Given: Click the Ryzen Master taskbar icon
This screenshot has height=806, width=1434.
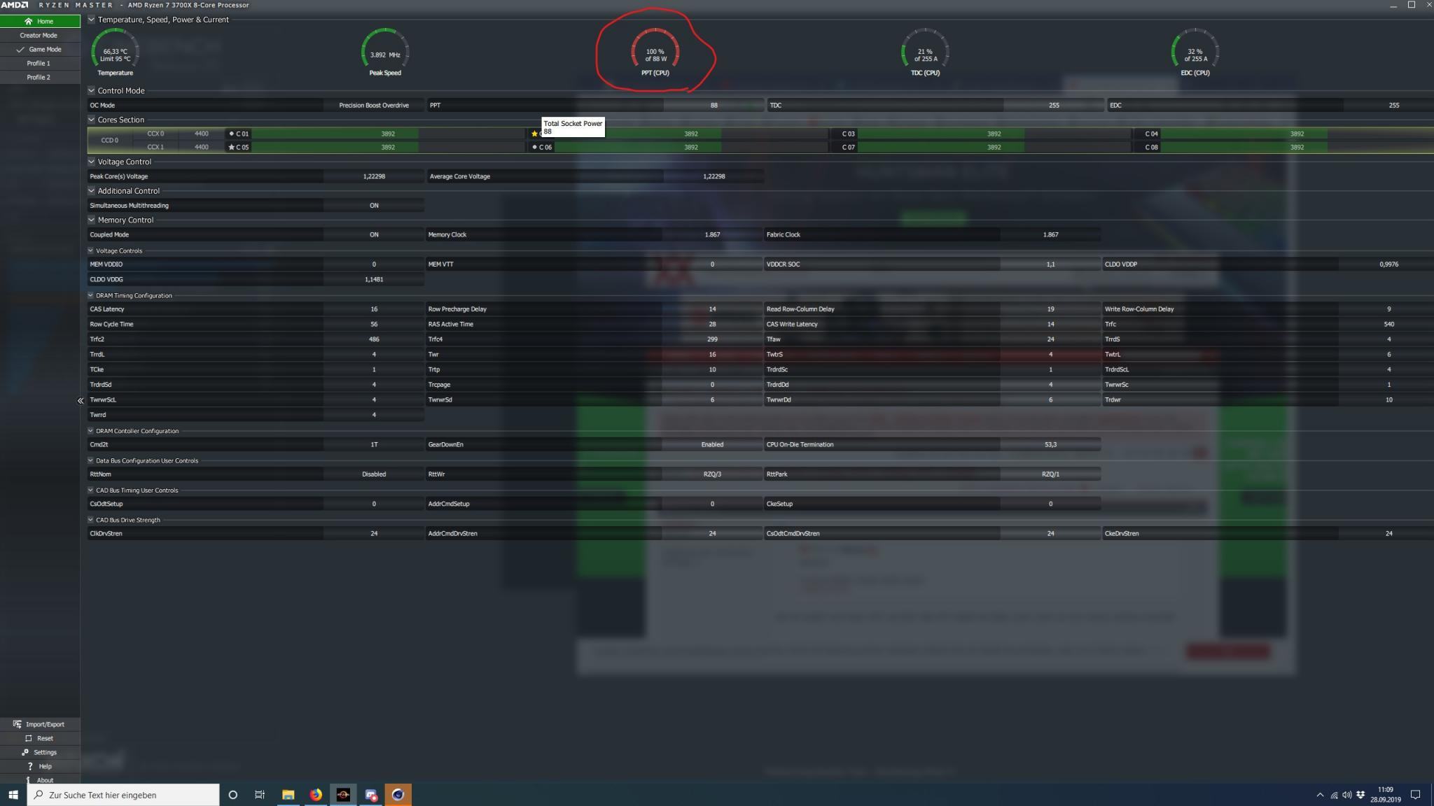Looking at the screenshot, I should point(343,795).
